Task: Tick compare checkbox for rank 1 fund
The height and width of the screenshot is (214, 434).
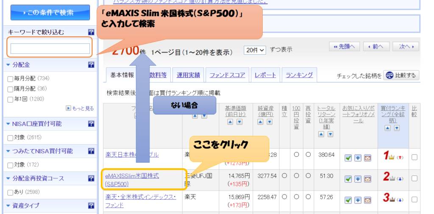Action: click(x=415, y=157)
